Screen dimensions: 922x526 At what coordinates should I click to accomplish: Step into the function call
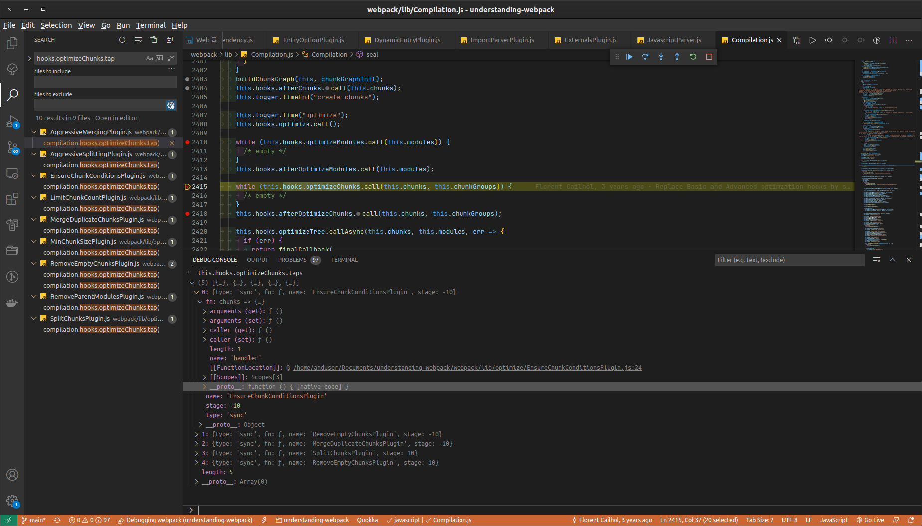[x=661, y=57]
